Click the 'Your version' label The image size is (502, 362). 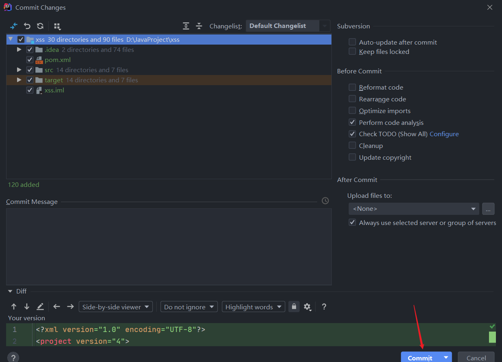tap(26, 318)
